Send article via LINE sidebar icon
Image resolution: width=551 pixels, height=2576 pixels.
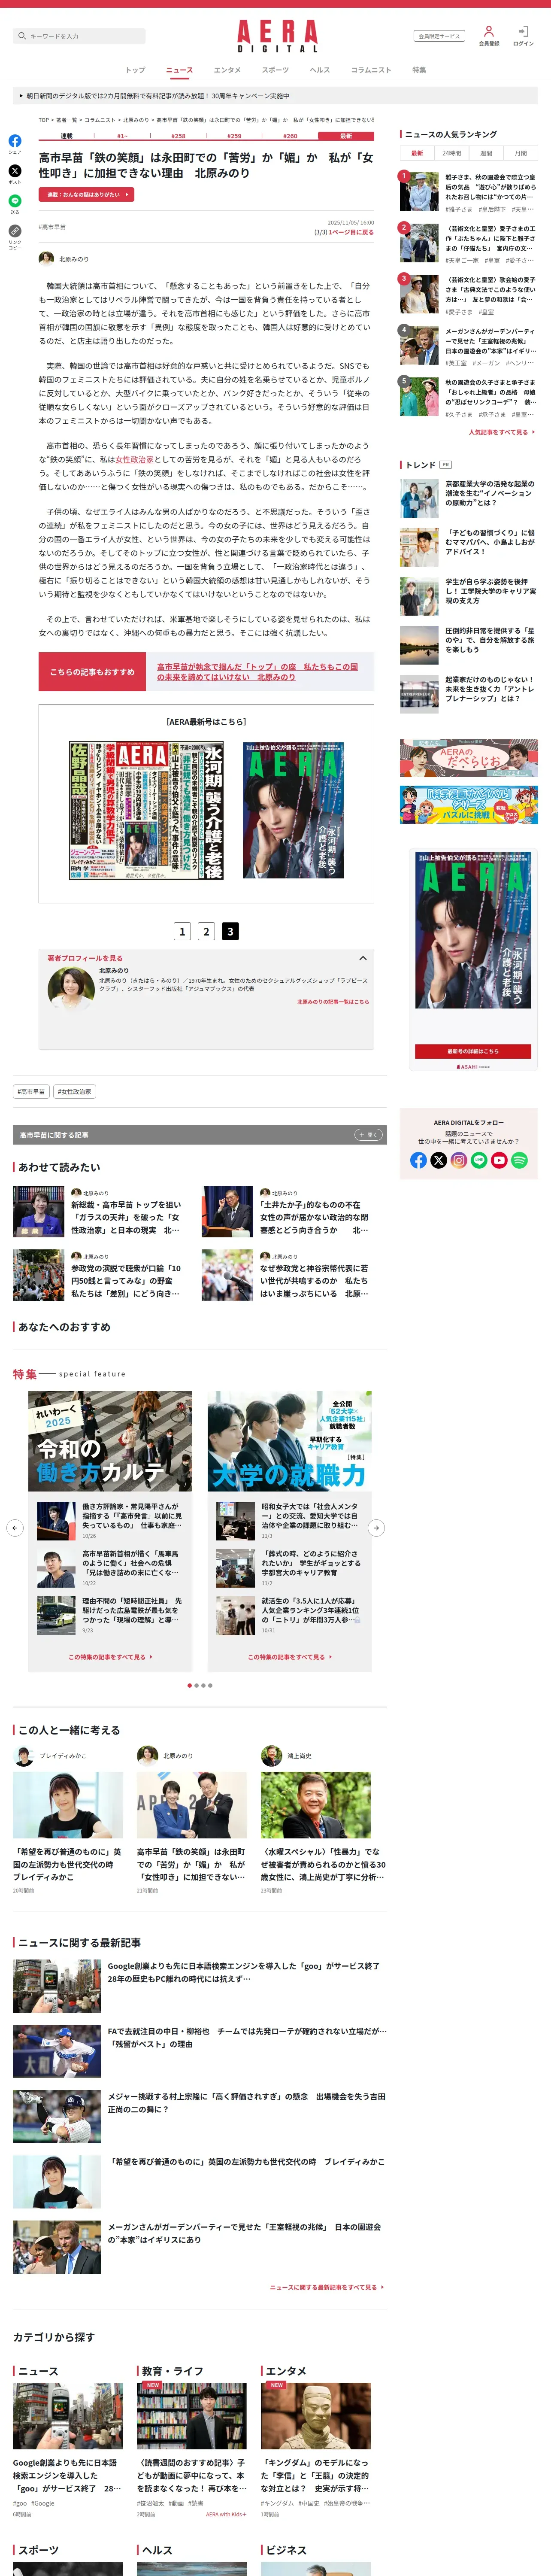point(15,201)
